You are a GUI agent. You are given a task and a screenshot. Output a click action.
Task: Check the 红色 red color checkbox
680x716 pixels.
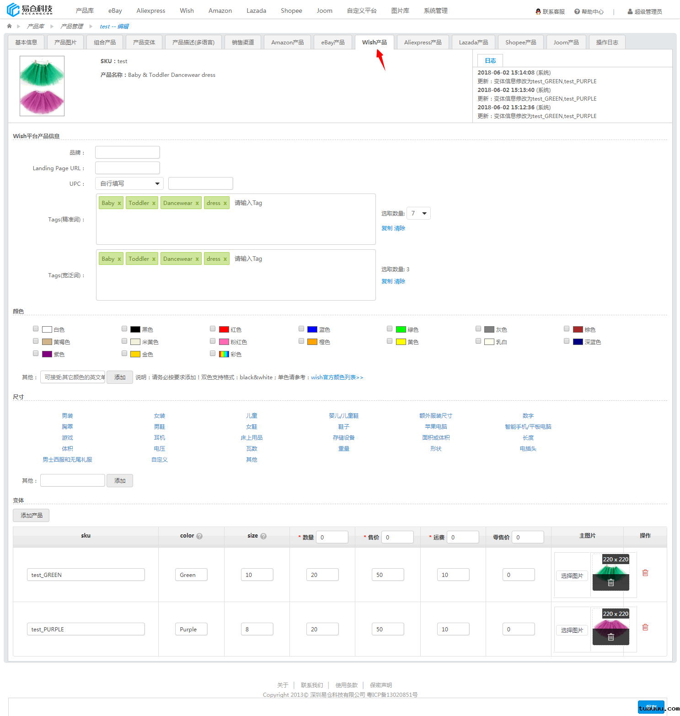point(213,329)
